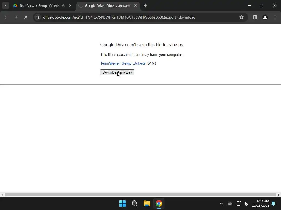
Task: Stop loading the page
Action: 26,17
